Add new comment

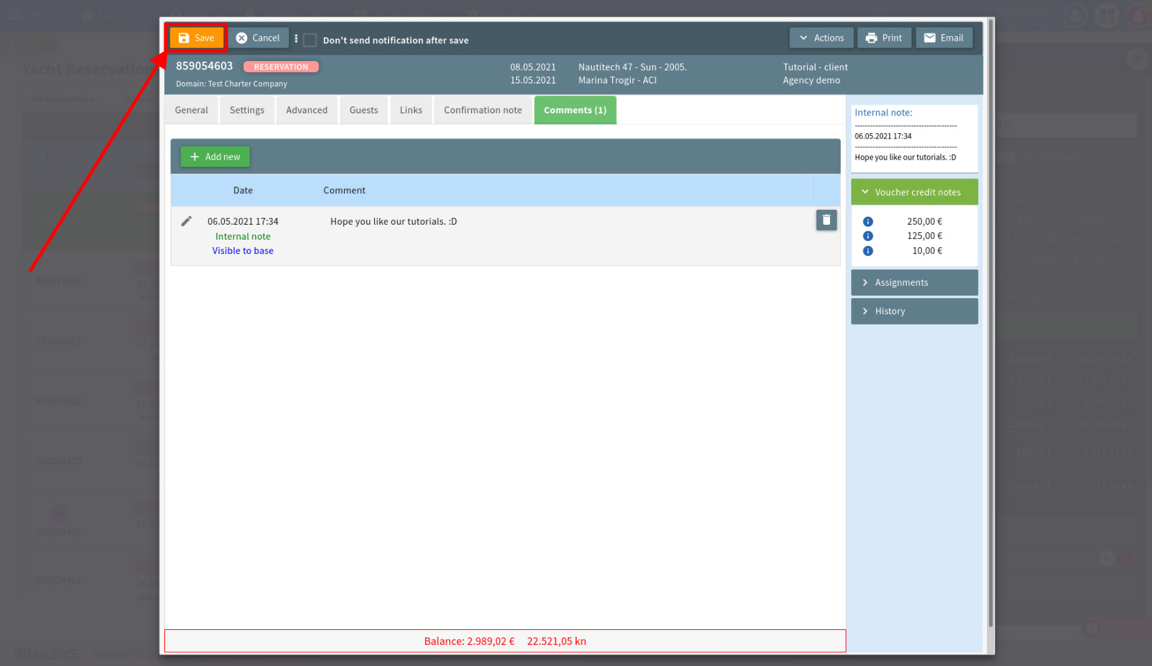[215, 157]
